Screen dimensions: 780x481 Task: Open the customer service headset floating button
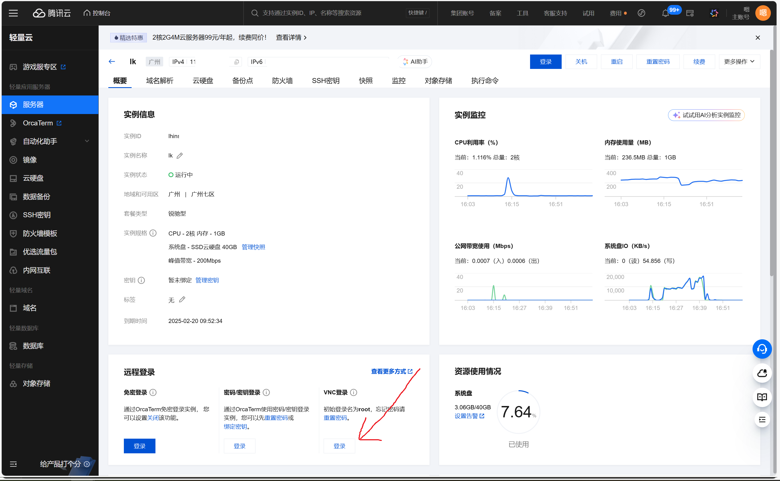[762, 349]
